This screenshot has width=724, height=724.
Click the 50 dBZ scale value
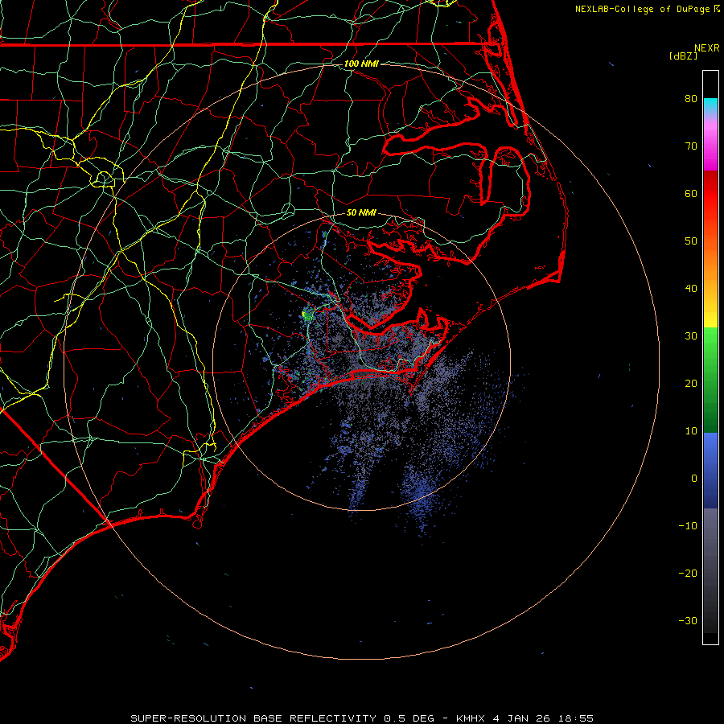click(691, 241)
